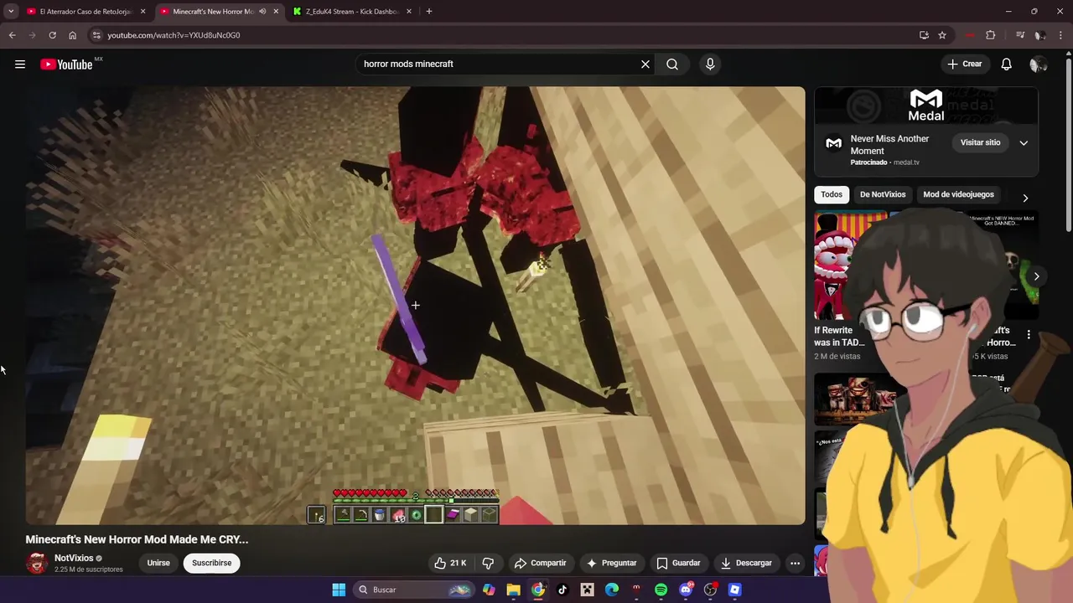Open NotVixios channel avatar

pos(36,563)
